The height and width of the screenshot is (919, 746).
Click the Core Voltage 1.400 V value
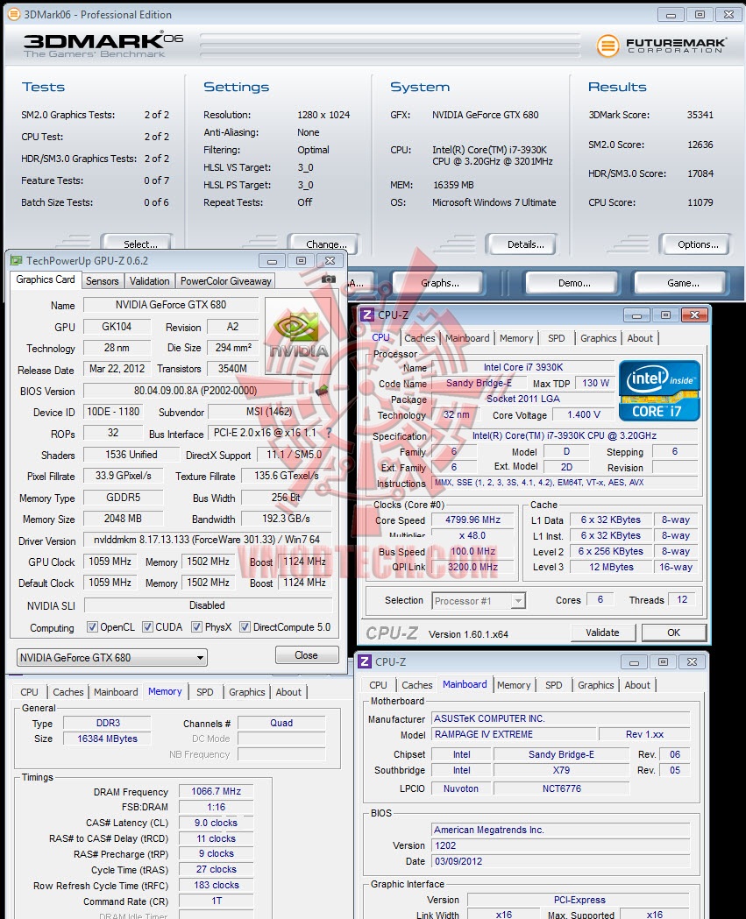584,414
